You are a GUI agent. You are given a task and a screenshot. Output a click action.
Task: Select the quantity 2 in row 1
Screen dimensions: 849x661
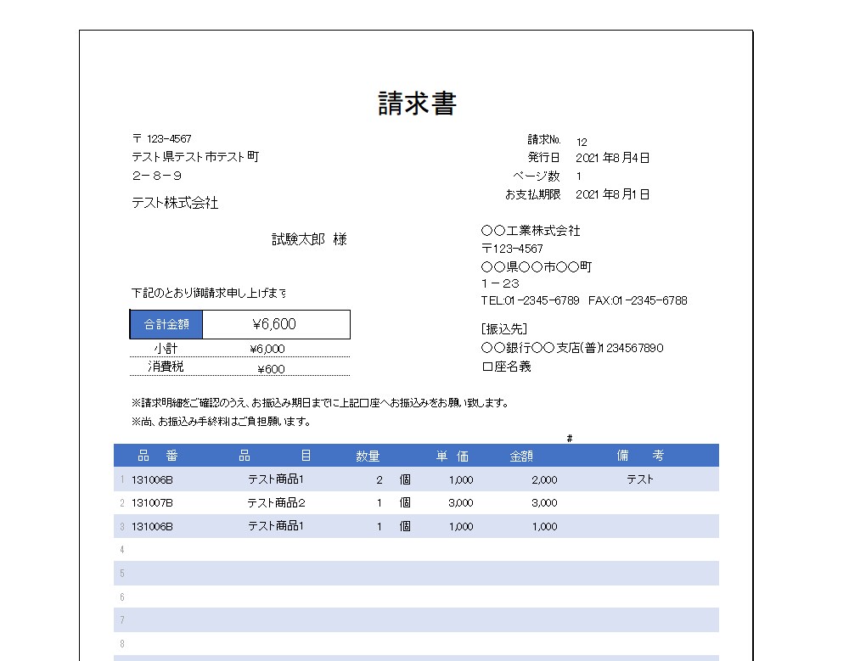(x=379, y=479)
